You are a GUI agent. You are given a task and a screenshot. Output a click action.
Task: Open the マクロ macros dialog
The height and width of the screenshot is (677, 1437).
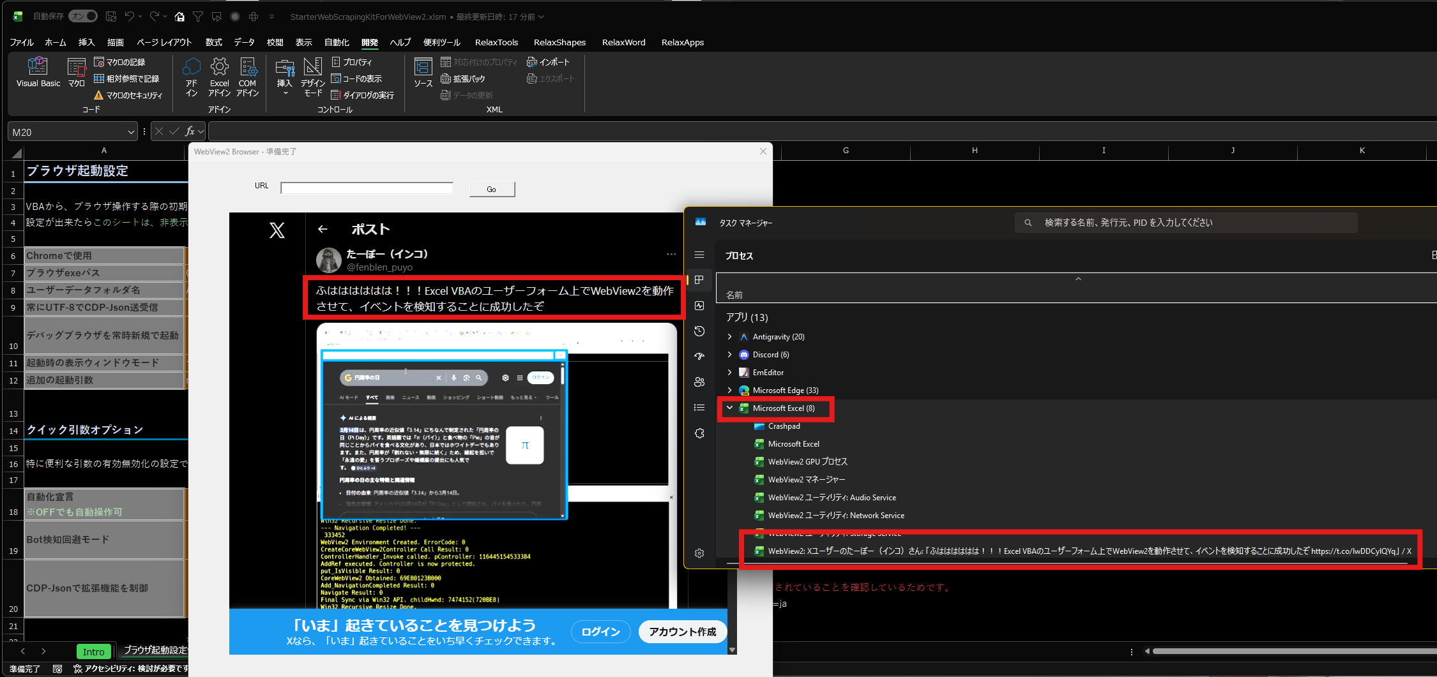coord(77,72)
